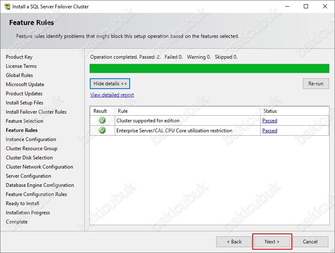Select Microsoft Update step in sidebar
The height and width of the screenshot is (253, 335).
(25, 84)
